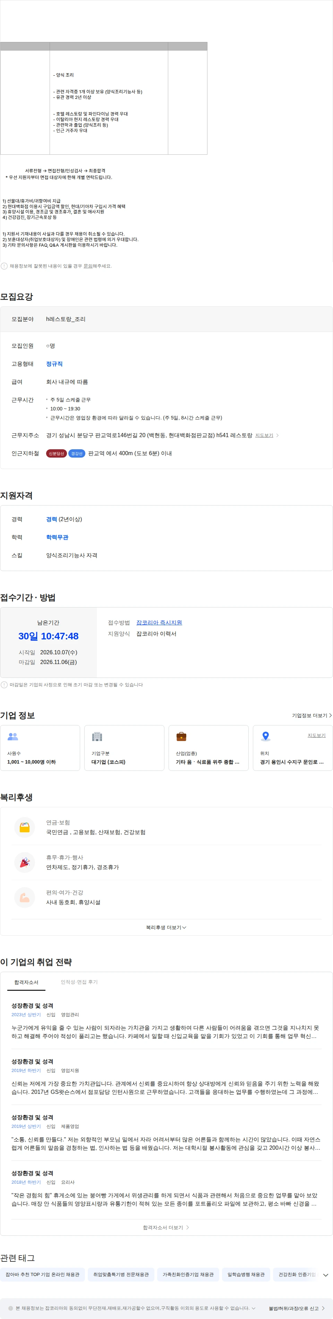The image size is (333, 1319).
Task: Select tag 잡아바 추천 TOP 기업 온라인 채용관
Action: (43, 1275)
